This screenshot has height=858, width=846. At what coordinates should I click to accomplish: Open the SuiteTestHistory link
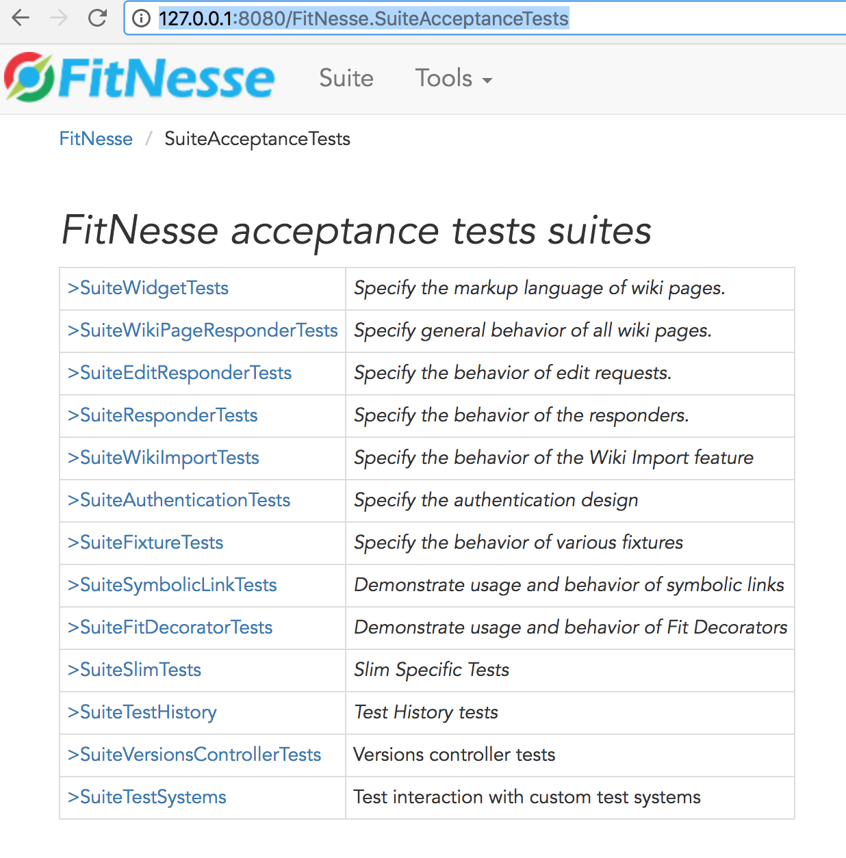142,712
